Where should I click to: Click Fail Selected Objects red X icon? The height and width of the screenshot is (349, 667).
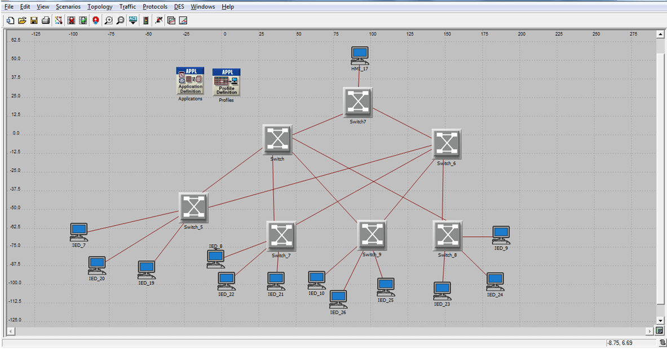(71, 20)
